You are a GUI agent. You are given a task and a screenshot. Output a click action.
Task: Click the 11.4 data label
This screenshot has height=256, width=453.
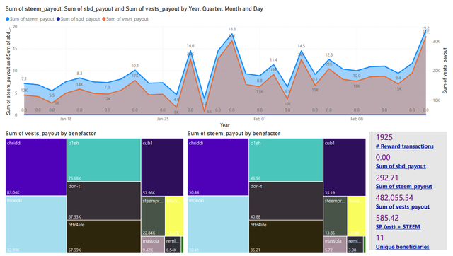click(x=273, y=59)
